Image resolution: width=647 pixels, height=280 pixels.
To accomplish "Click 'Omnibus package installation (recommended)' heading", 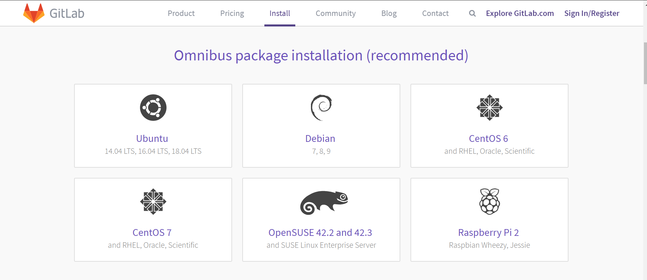I will [321, 55].
